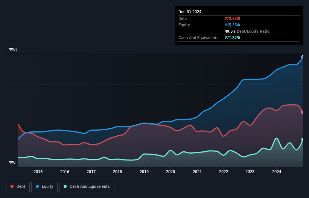Click the 2016 x-axis label

tap(65, 172)
